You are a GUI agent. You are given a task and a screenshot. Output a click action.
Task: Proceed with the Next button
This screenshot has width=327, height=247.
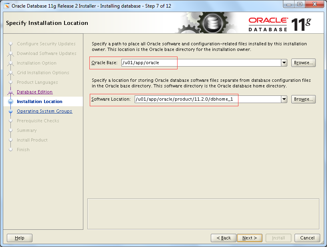[x=250, y=238]
